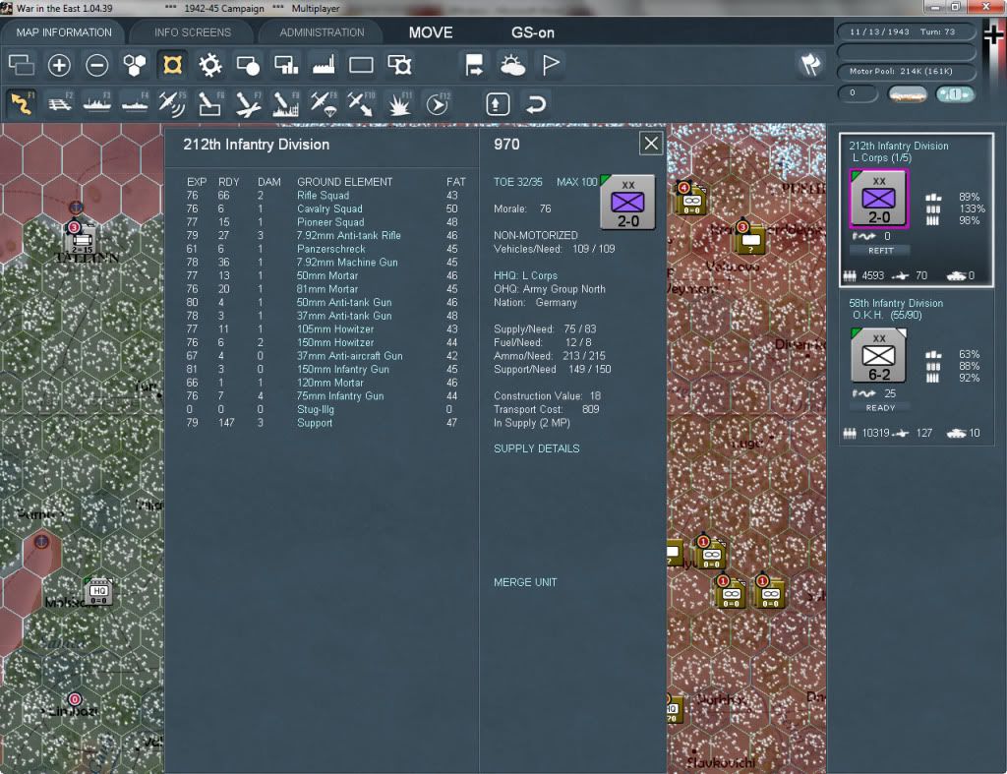Click the undo curved arrow icon

click(x=536, y=103)
